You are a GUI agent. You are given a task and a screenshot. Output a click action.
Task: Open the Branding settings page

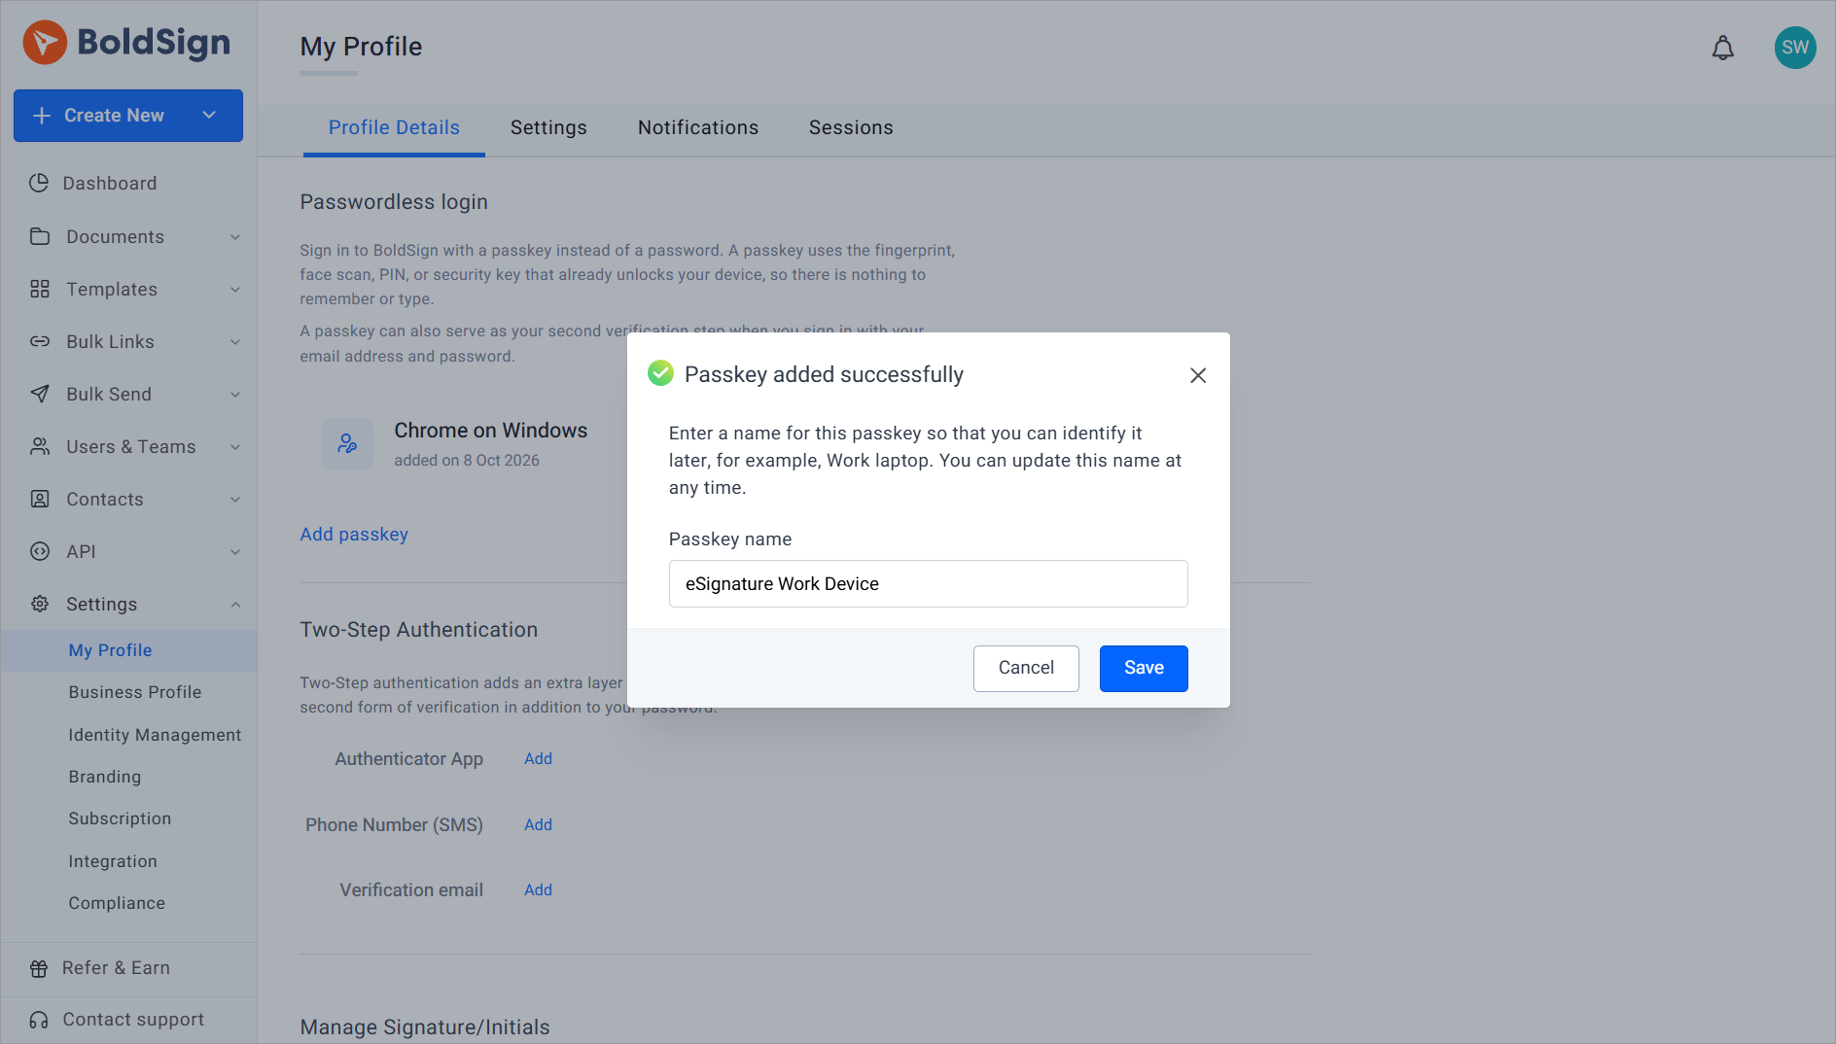(105, 777)
